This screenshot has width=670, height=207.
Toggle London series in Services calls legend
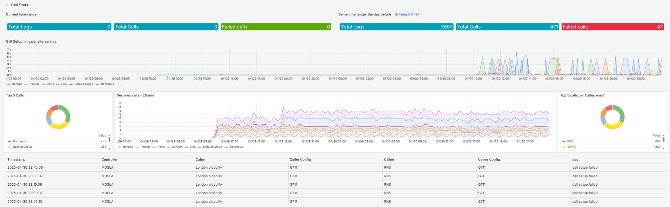click(x=177, y=147)
